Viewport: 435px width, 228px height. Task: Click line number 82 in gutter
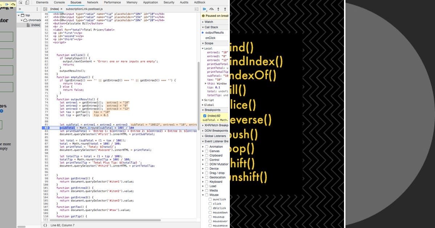(x=46, y=128)
